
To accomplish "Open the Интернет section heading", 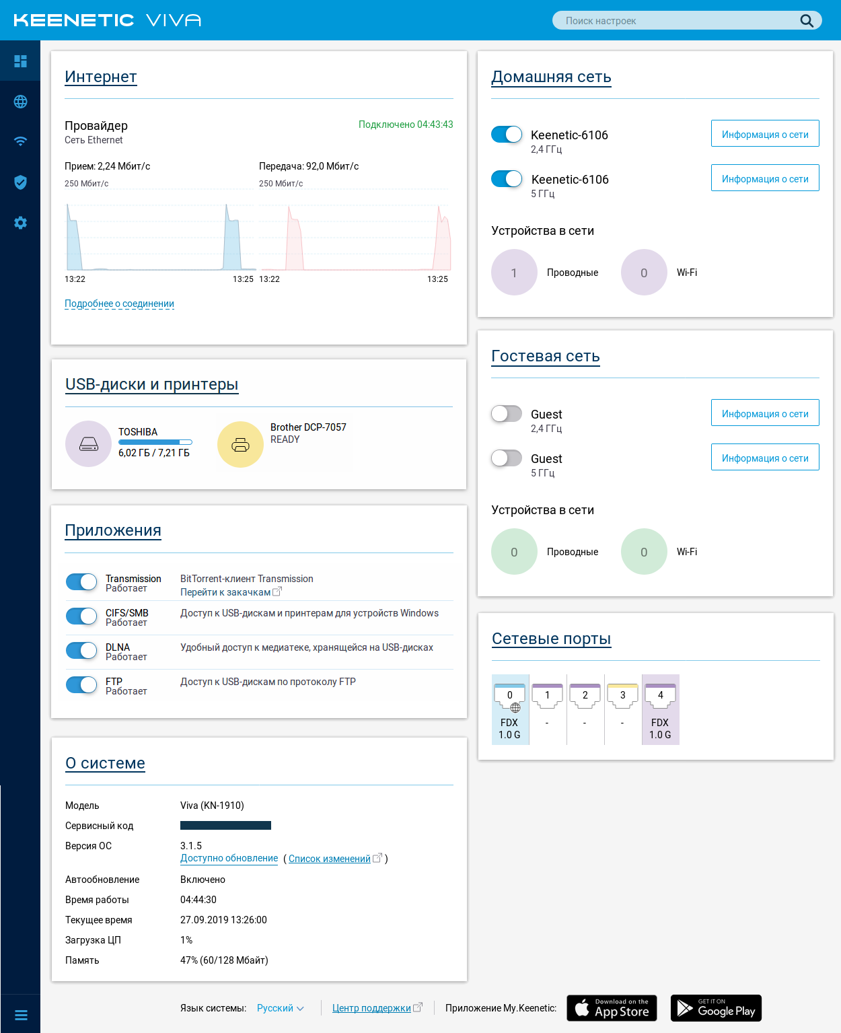I will tap(101, 77).
